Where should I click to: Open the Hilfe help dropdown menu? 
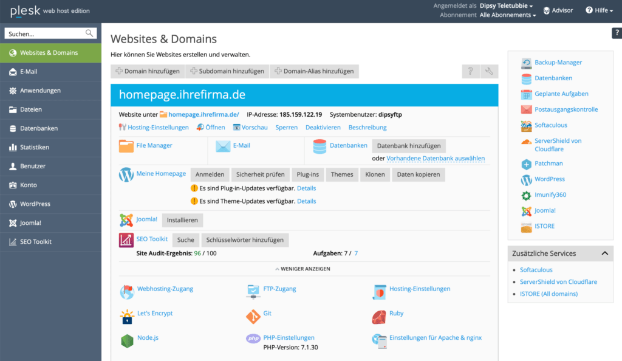599,10
